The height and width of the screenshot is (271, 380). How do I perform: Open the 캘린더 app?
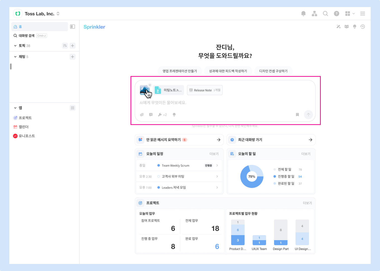point(21,127)
